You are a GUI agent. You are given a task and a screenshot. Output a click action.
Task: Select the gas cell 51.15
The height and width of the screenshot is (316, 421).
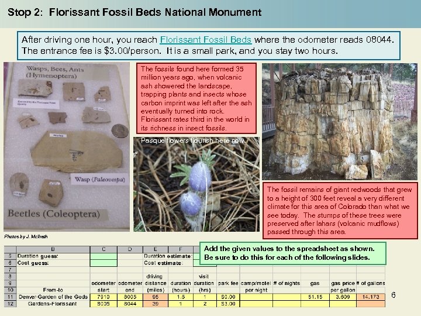pyautogui.click(x=315, y=297)
